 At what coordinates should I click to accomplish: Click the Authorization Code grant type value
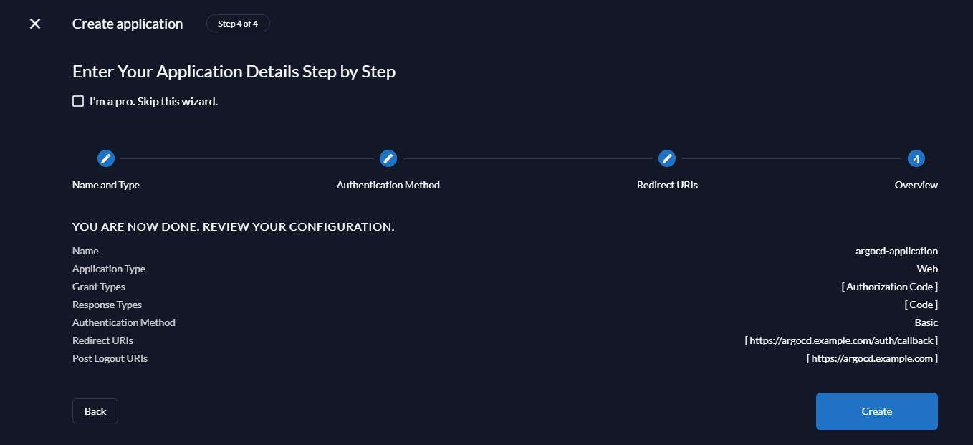[889, 287]
